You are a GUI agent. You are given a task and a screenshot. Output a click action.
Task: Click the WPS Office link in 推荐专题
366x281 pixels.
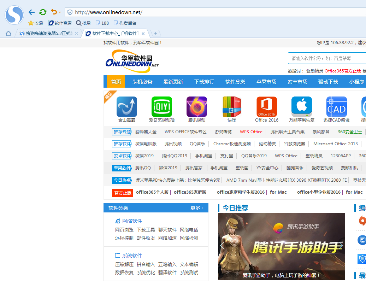(251, 131)
